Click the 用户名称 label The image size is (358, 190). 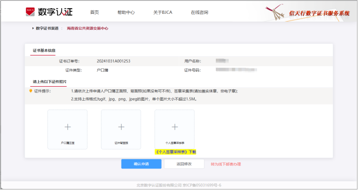pyautogui.click(x=193, y=61)
